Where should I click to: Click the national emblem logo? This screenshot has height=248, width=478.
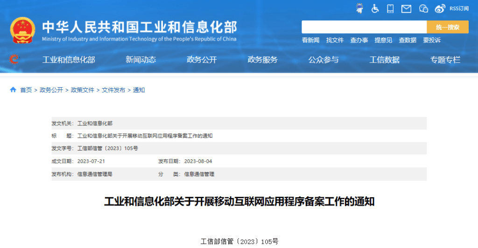click(22, 30)
